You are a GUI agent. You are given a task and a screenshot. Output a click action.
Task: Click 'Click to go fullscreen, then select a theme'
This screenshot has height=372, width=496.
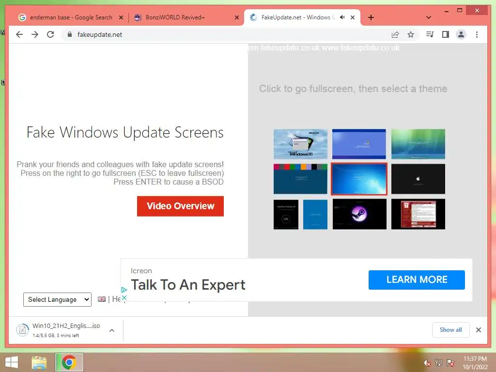pos(353,89)
